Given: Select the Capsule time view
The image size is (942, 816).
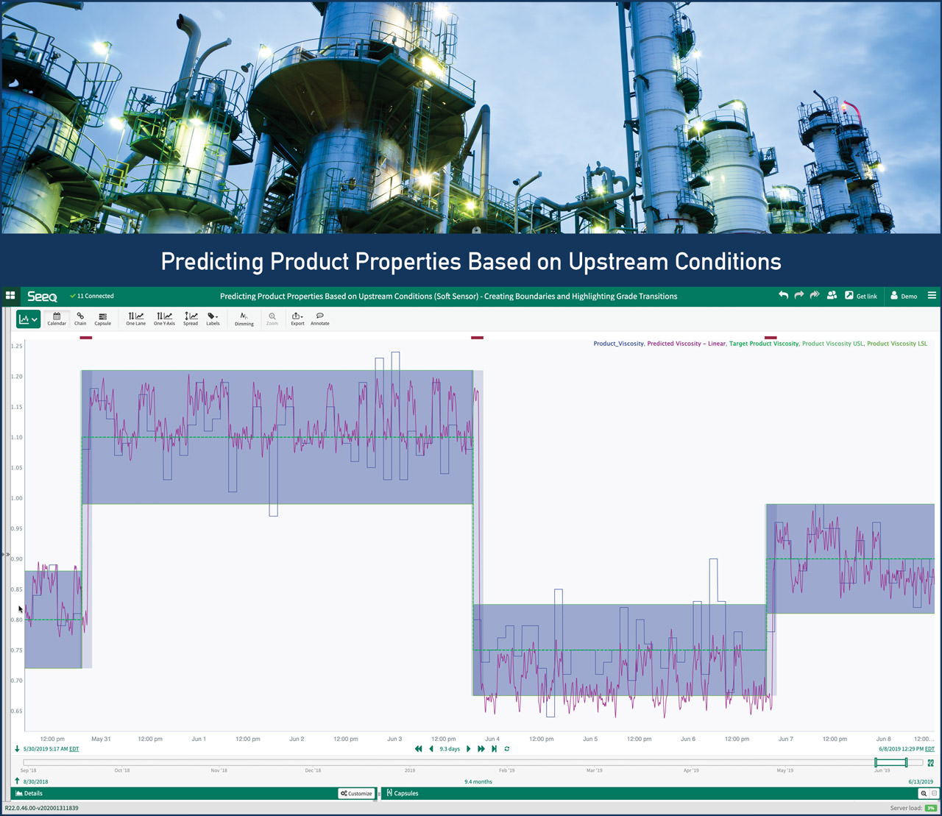Looking at the screenshot, I should click(102, 319).
